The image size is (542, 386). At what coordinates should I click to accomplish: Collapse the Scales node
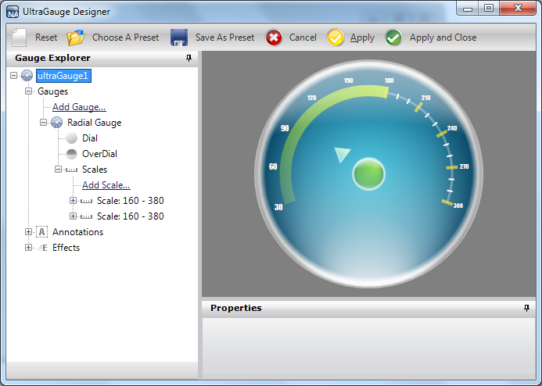point(59,170)
